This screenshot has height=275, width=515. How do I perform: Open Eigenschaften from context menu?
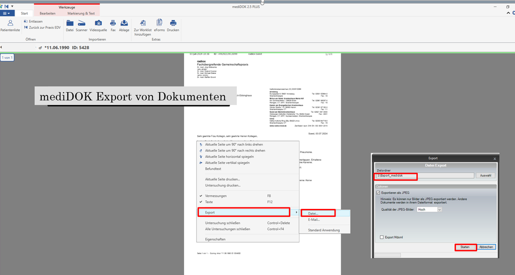[248, 239]
